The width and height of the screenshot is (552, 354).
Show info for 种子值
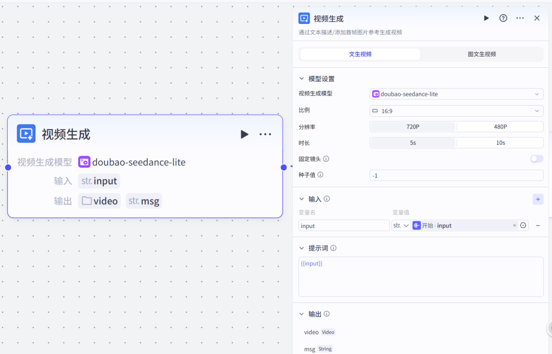[x=320, y=174]
